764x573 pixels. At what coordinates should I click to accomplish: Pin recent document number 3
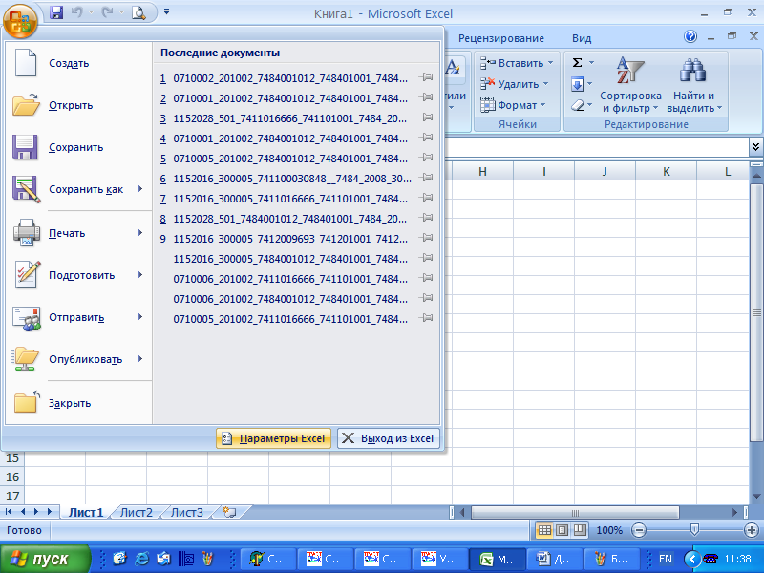coord(426,117)
